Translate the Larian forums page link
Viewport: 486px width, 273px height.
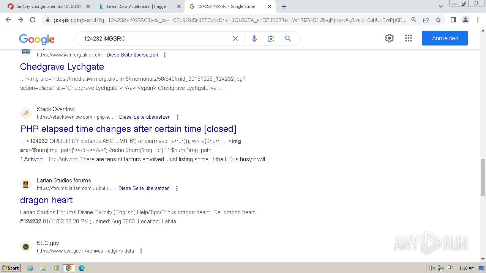pos(144,188)
